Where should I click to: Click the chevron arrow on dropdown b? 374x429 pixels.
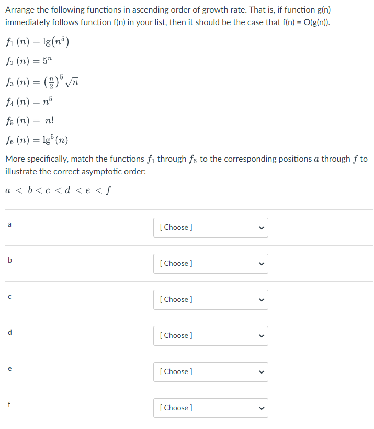coord(261,264)
